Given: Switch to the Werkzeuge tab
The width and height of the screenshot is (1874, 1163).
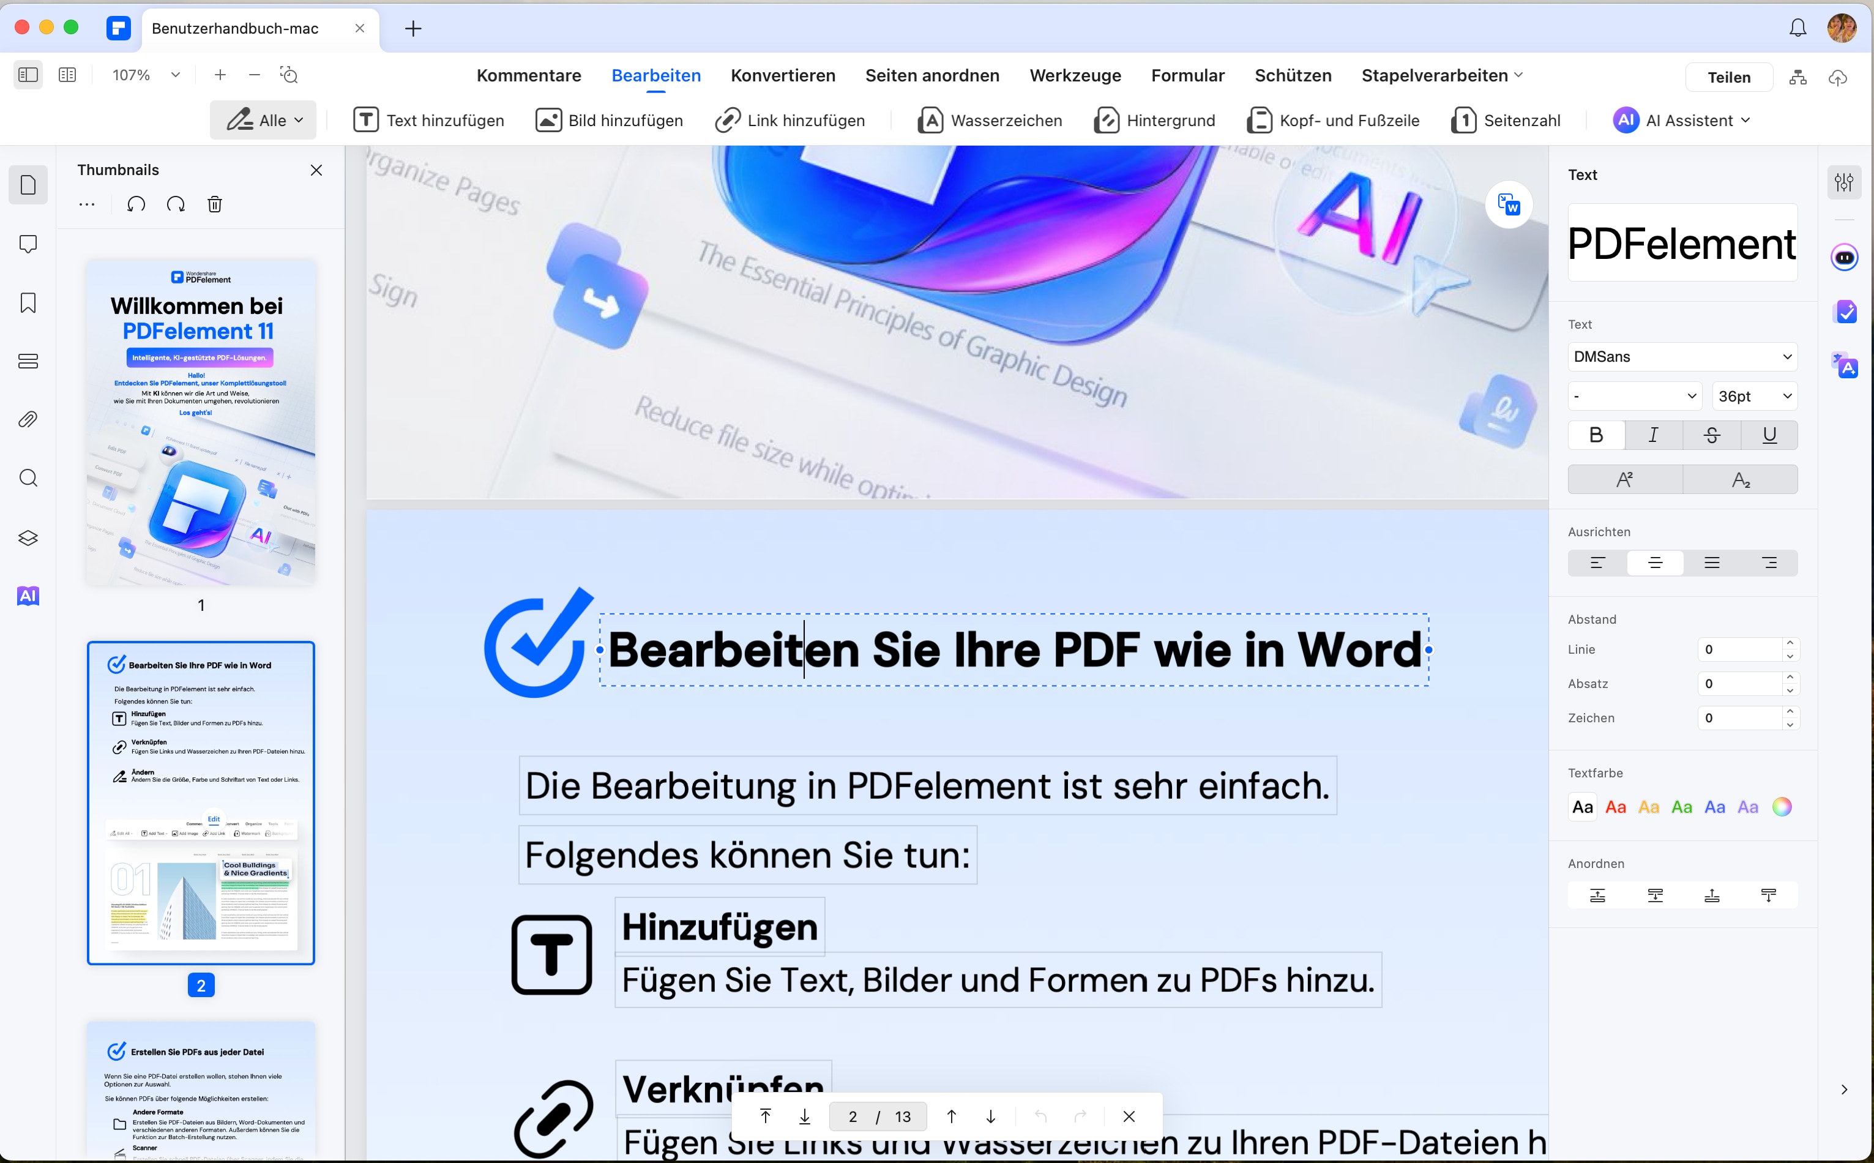Looking at the screenshot, I should [x=1075, y=75].
